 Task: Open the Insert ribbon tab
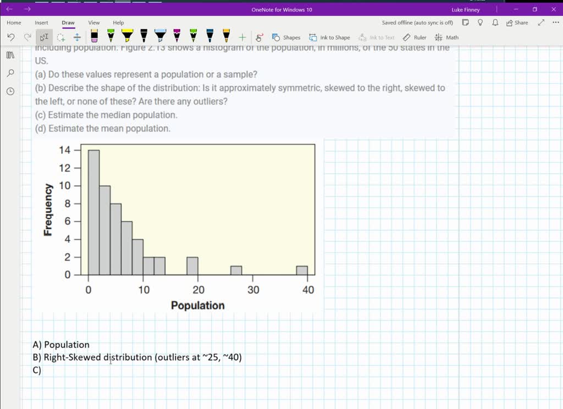tap(41, 23)
